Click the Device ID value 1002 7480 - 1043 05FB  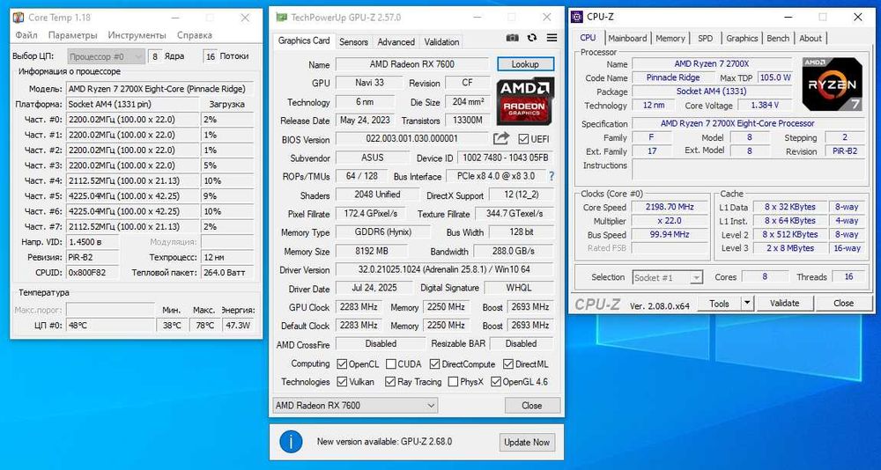505,158
